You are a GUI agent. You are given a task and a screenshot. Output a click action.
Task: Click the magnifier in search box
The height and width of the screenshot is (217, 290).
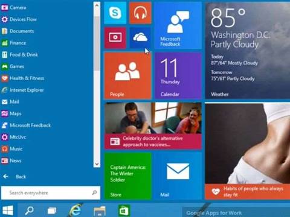(x=94, y=193)
